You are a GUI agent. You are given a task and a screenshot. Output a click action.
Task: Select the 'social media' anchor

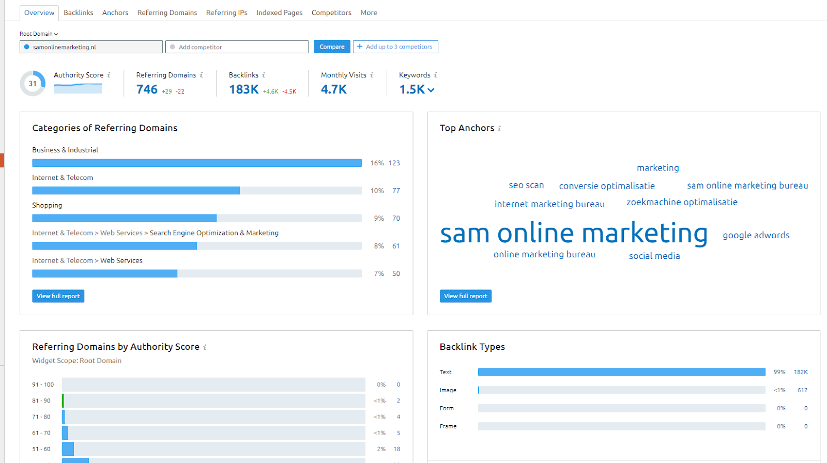654,256
